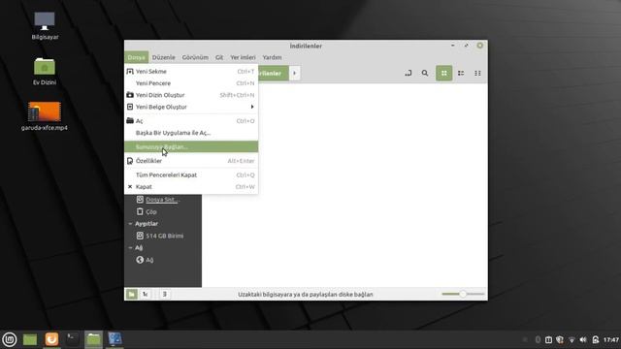Open Özellikler from the Dosya menu

point(191,161)
